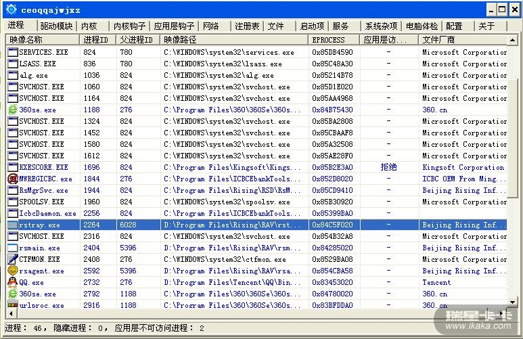Image resolution: width=523 pixels, height=339 pixels.
Task: Click the ctfmon.exe path cell
Action: (225, 259)
